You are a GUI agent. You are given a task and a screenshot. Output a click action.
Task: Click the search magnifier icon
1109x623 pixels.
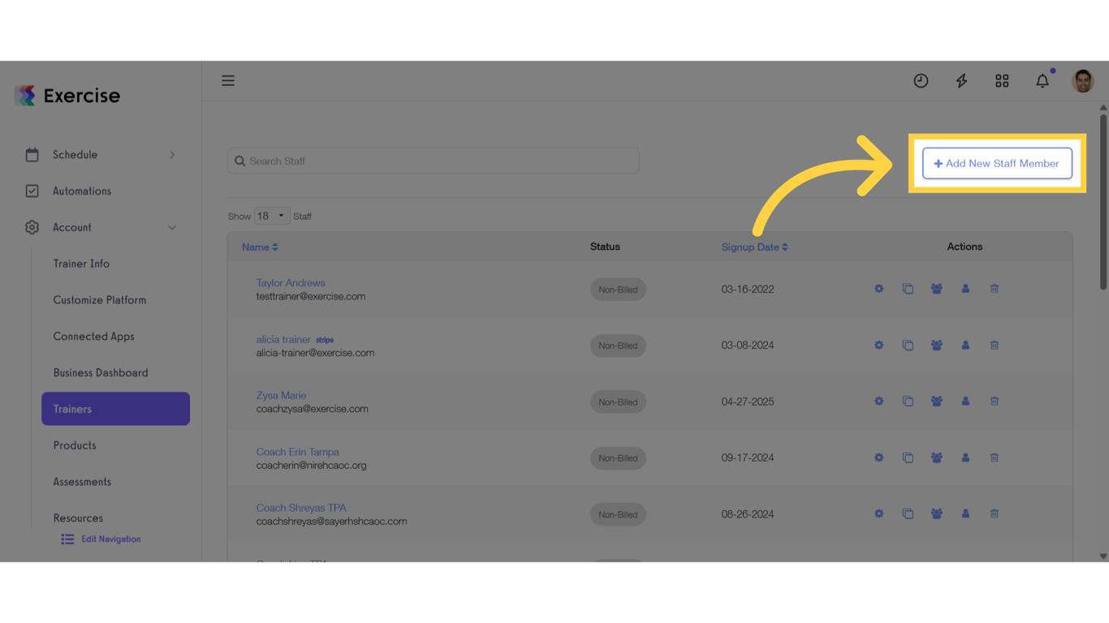point(240,161)
